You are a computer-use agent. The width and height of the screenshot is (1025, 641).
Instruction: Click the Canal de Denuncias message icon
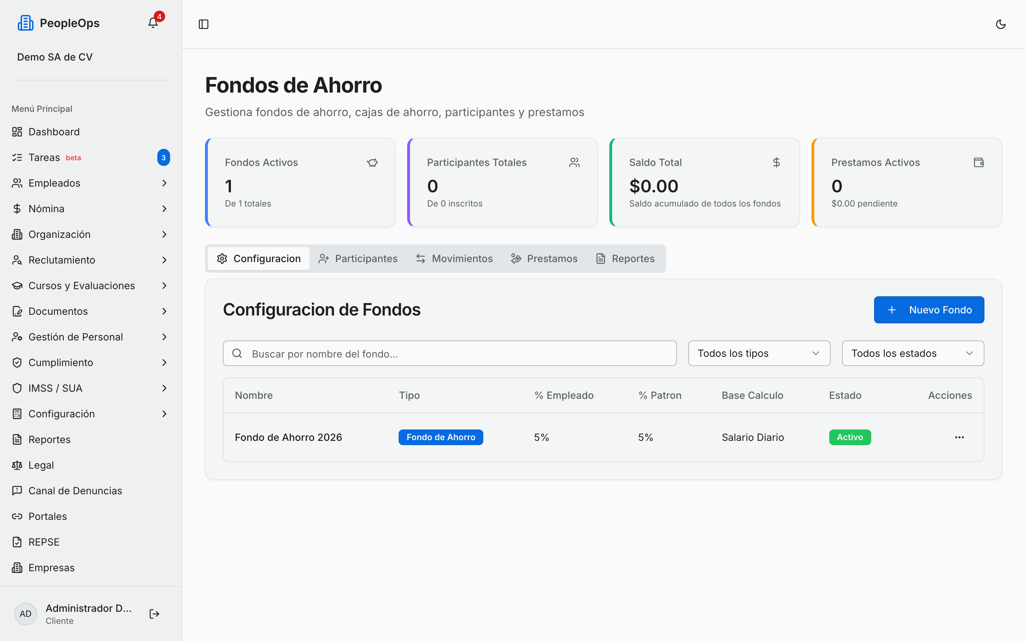point(17,490)
